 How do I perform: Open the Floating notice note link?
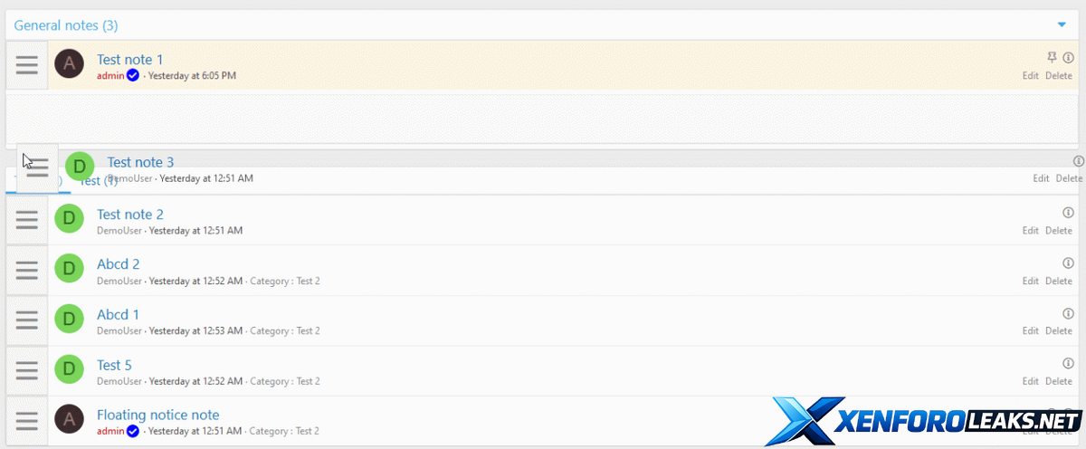coord(157,416)
